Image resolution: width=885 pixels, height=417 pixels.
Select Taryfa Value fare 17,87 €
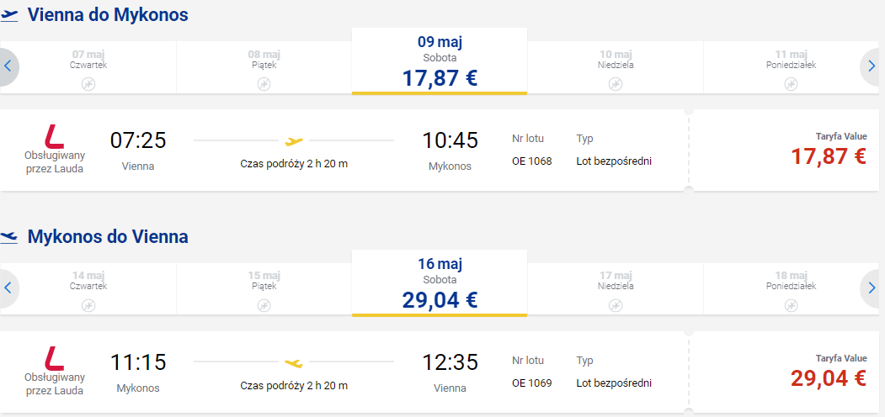coord(786,150)
